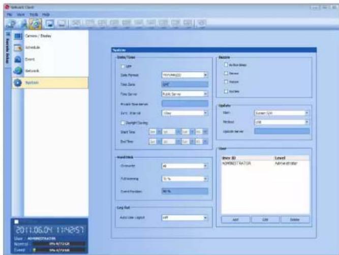
Task: Select the Event sidebar icon
Action: coord(18,59)
